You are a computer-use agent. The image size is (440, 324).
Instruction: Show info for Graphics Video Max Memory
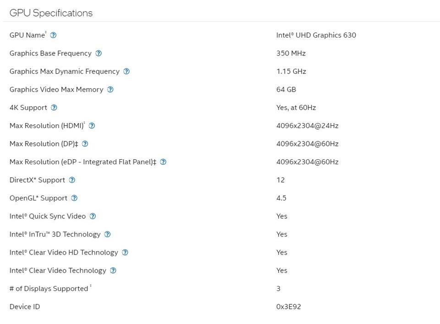coord(110,90)
